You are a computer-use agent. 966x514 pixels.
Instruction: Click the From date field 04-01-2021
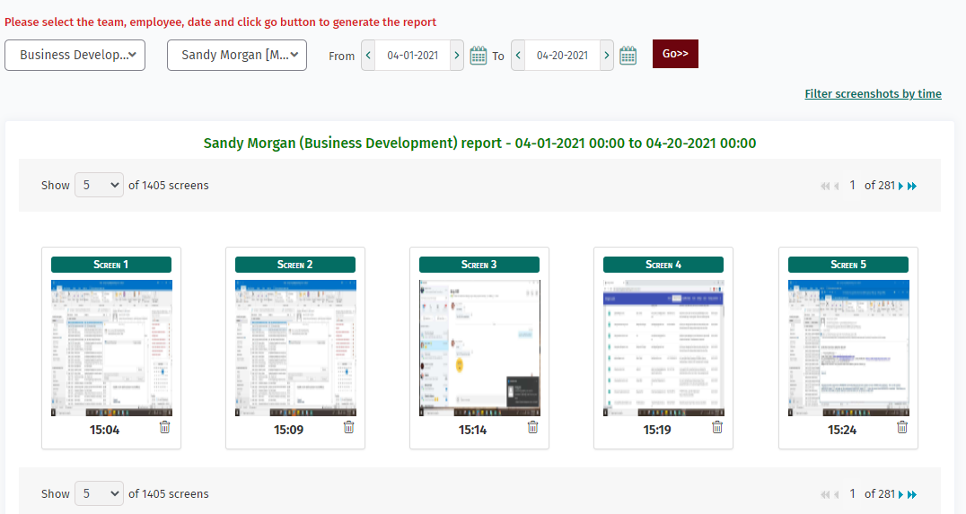(x=413, y=56)
